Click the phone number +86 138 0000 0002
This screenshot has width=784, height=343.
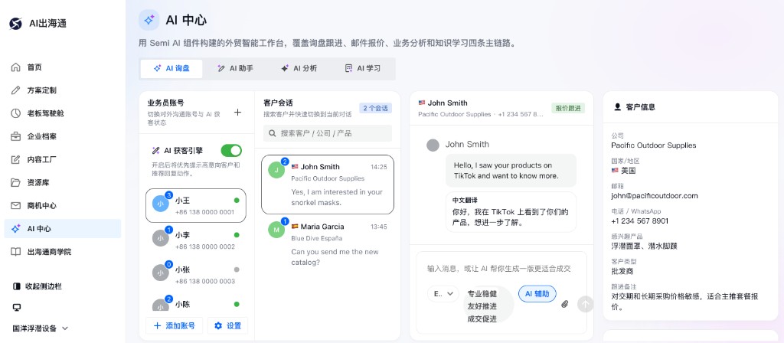pos(204,247)
